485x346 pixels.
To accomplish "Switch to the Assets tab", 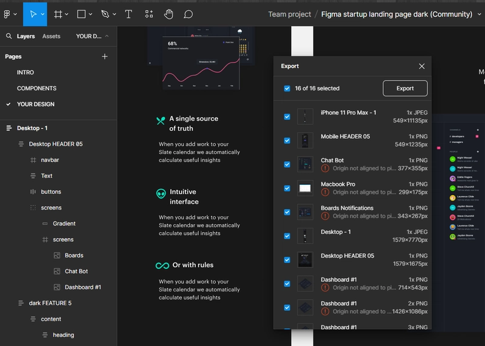I will tap(52, 36).
